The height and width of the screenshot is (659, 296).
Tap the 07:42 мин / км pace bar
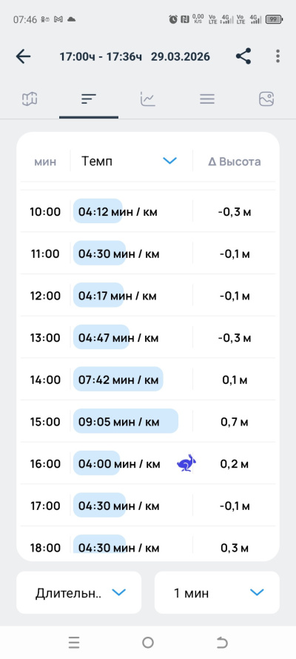pyautogui.click(x=118, y=379)
